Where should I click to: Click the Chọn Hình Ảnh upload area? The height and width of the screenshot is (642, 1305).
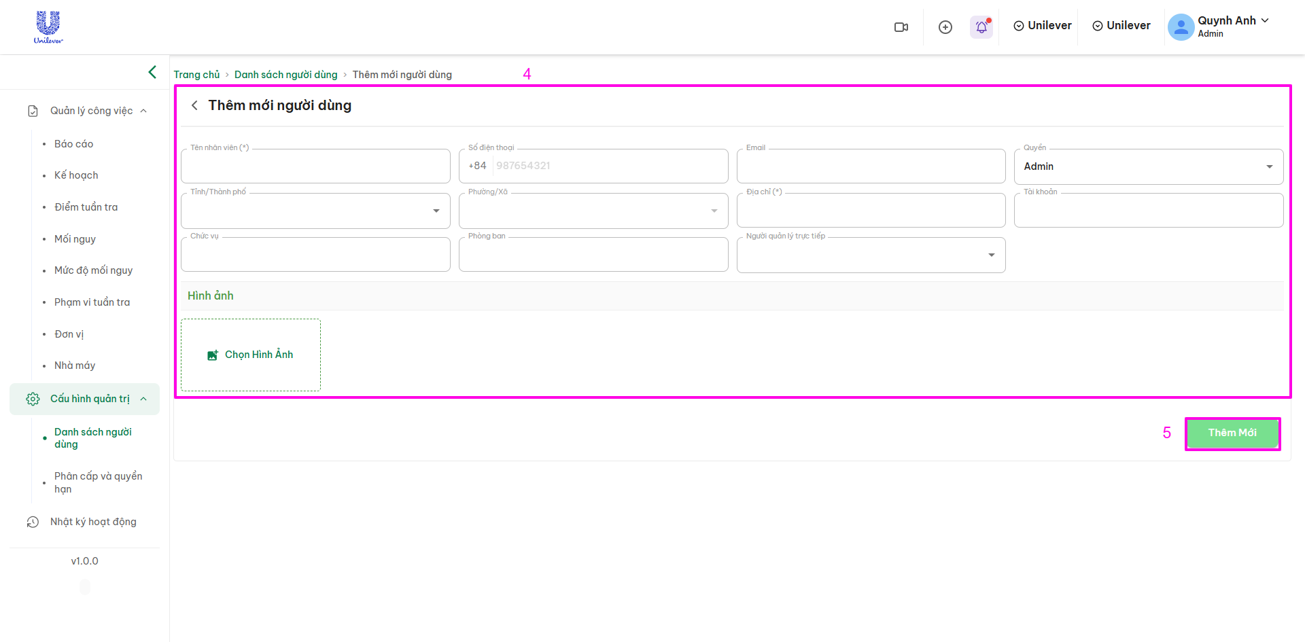(x=251, y=355)
